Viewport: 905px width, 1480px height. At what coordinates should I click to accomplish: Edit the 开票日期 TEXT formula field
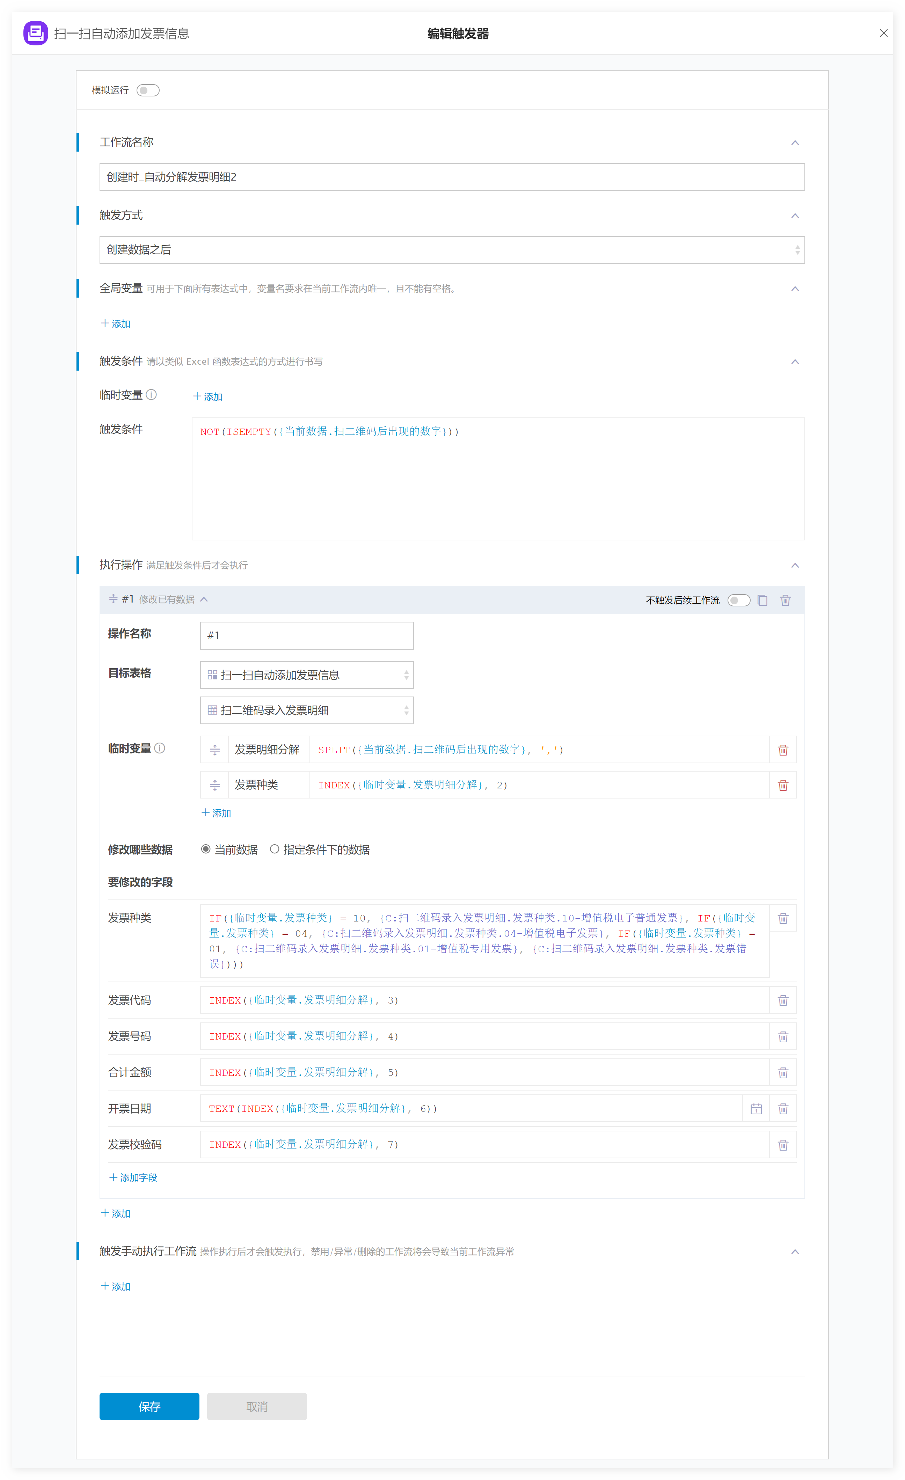click(472, 1108)
